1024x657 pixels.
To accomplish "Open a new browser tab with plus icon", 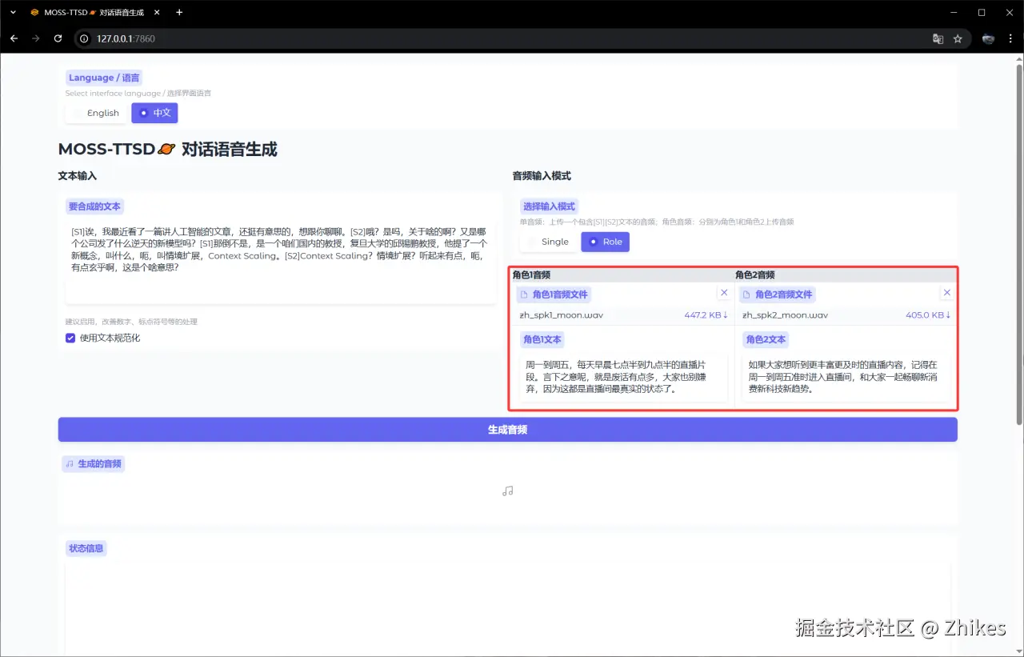I will [179, 12].
